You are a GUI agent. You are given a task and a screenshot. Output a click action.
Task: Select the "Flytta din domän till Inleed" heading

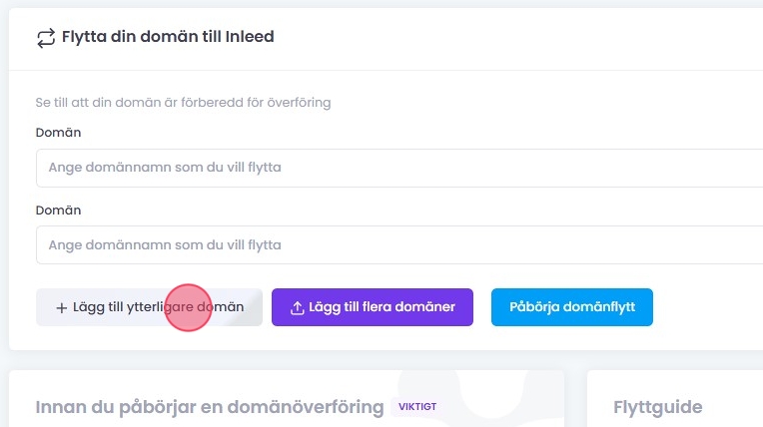tap(168, 37)
